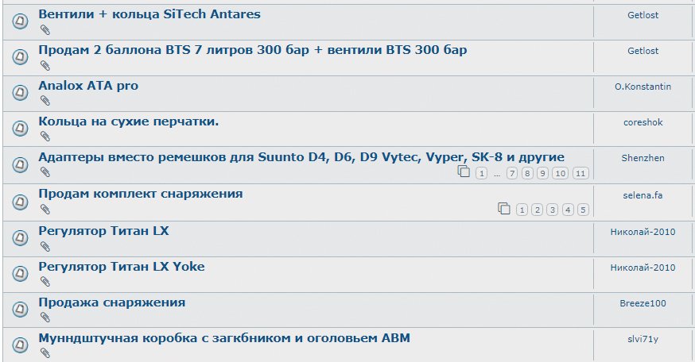Image resolution: width=695 pixels, height=362 pixels.
Task: Open page 11 of the Suunto adapters topic
Action: [580, 174]
